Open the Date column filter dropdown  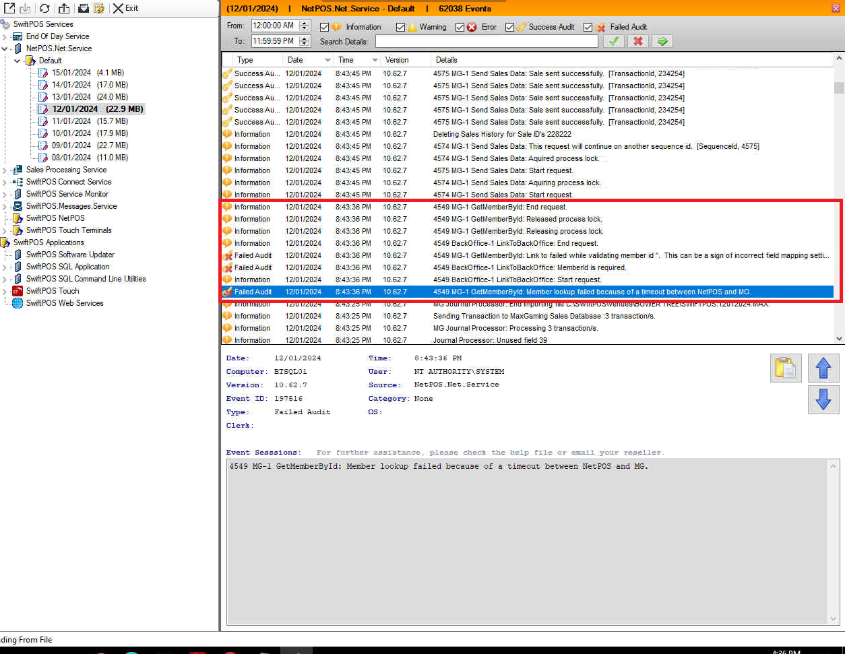pyautogui.click(x=328, y=60)
